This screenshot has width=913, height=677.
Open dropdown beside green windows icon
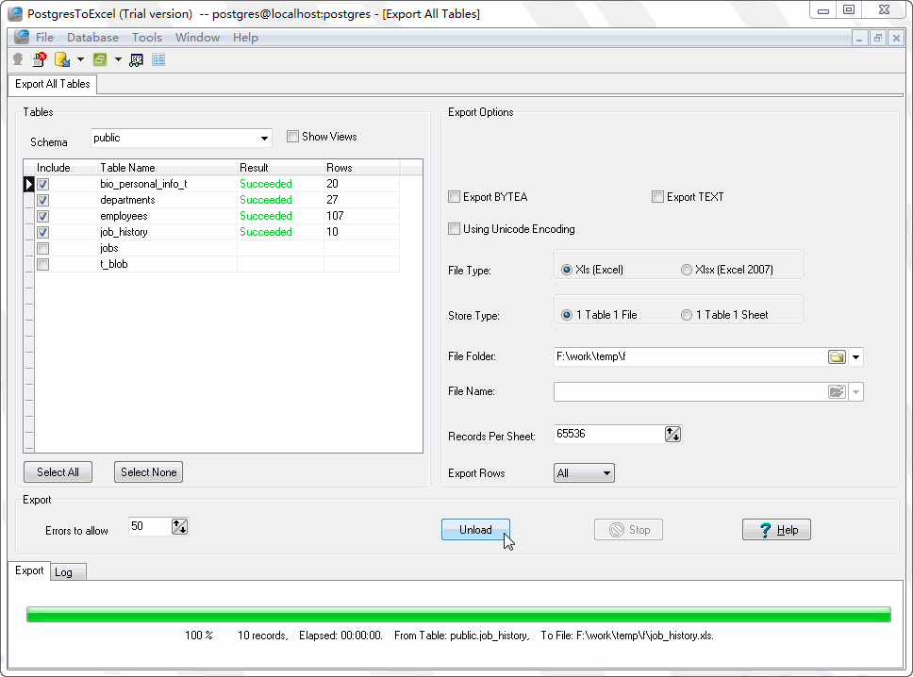click(x=118, y=59)
